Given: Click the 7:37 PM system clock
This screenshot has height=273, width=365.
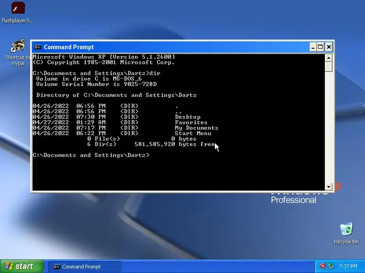Looking at the screenshot, I should coord(348,266).
